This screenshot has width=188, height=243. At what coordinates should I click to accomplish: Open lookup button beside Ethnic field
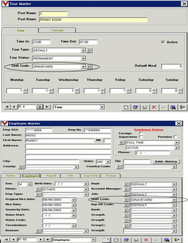pos(38,190)
